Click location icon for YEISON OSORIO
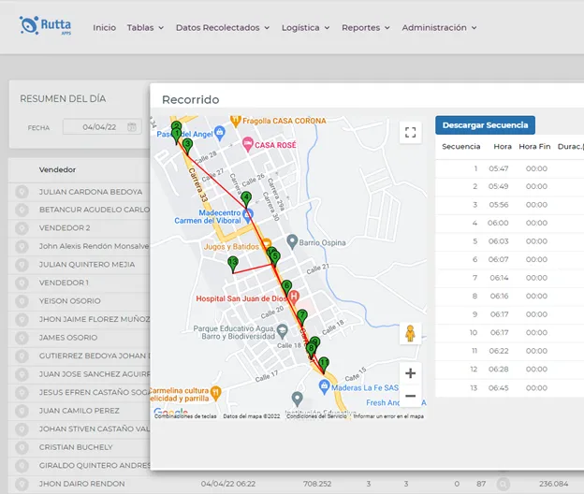 (x=22, y=301)
